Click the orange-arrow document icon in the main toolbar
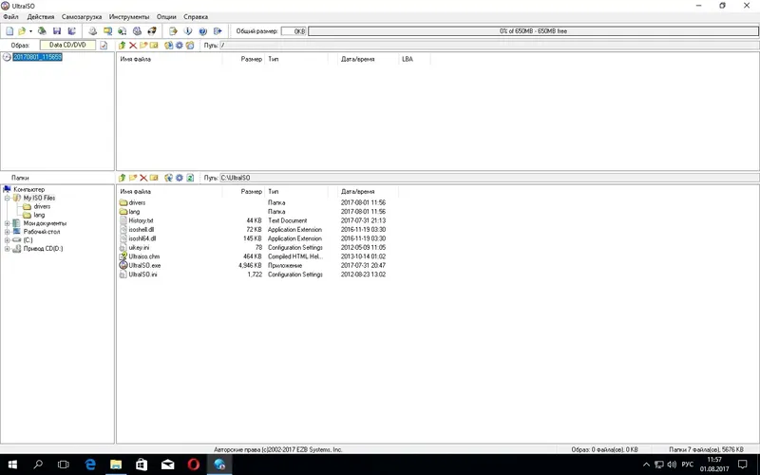 [x=173, y=31]
